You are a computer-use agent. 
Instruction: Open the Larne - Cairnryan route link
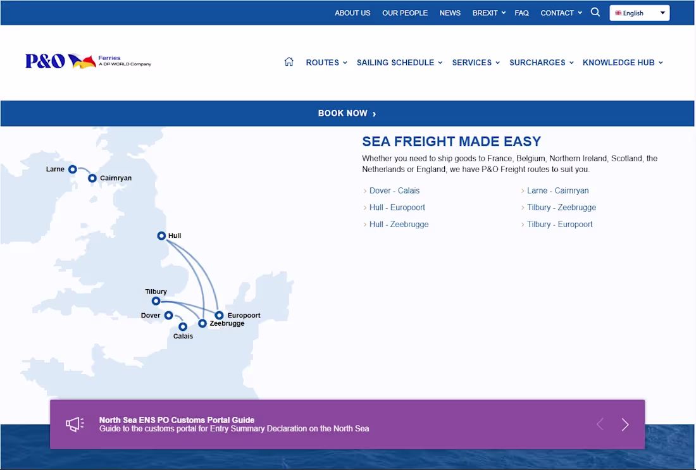[x=557, y=190]
